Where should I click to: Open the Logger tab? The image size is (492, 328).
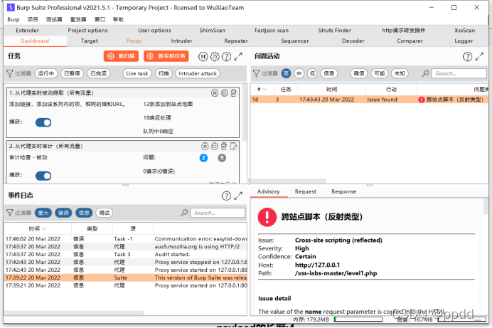tap(464, 41)
